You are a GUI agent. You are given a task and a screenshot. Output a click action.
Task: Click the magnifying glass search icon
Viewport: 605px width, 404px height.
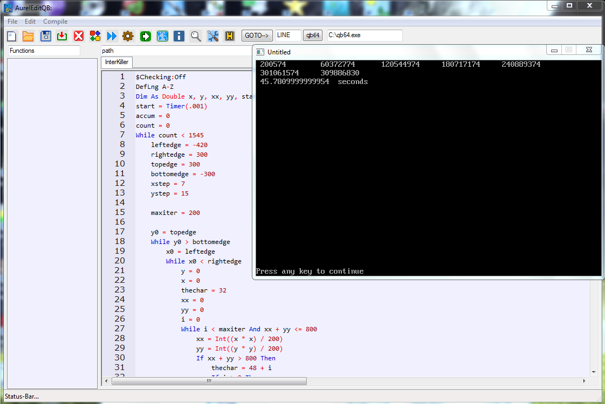pos(196,36)
